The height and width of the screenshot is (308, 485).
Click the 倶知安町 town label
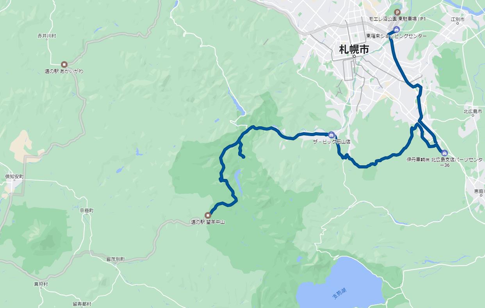pyautogui.click(x=14, y=177)
